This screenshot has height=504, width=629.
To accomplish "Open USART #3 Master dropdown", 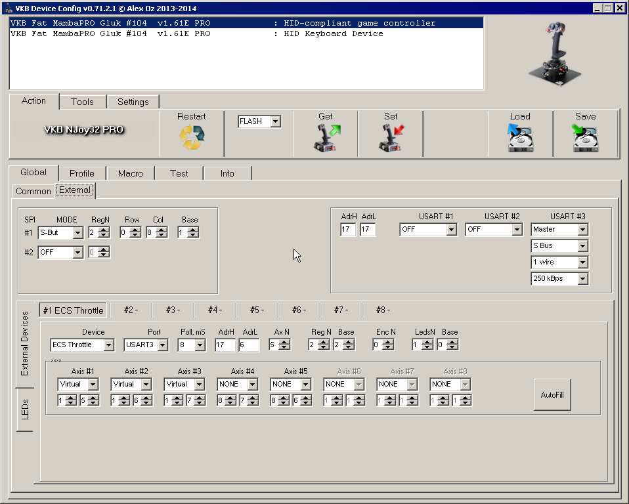I will coord(583,229).
